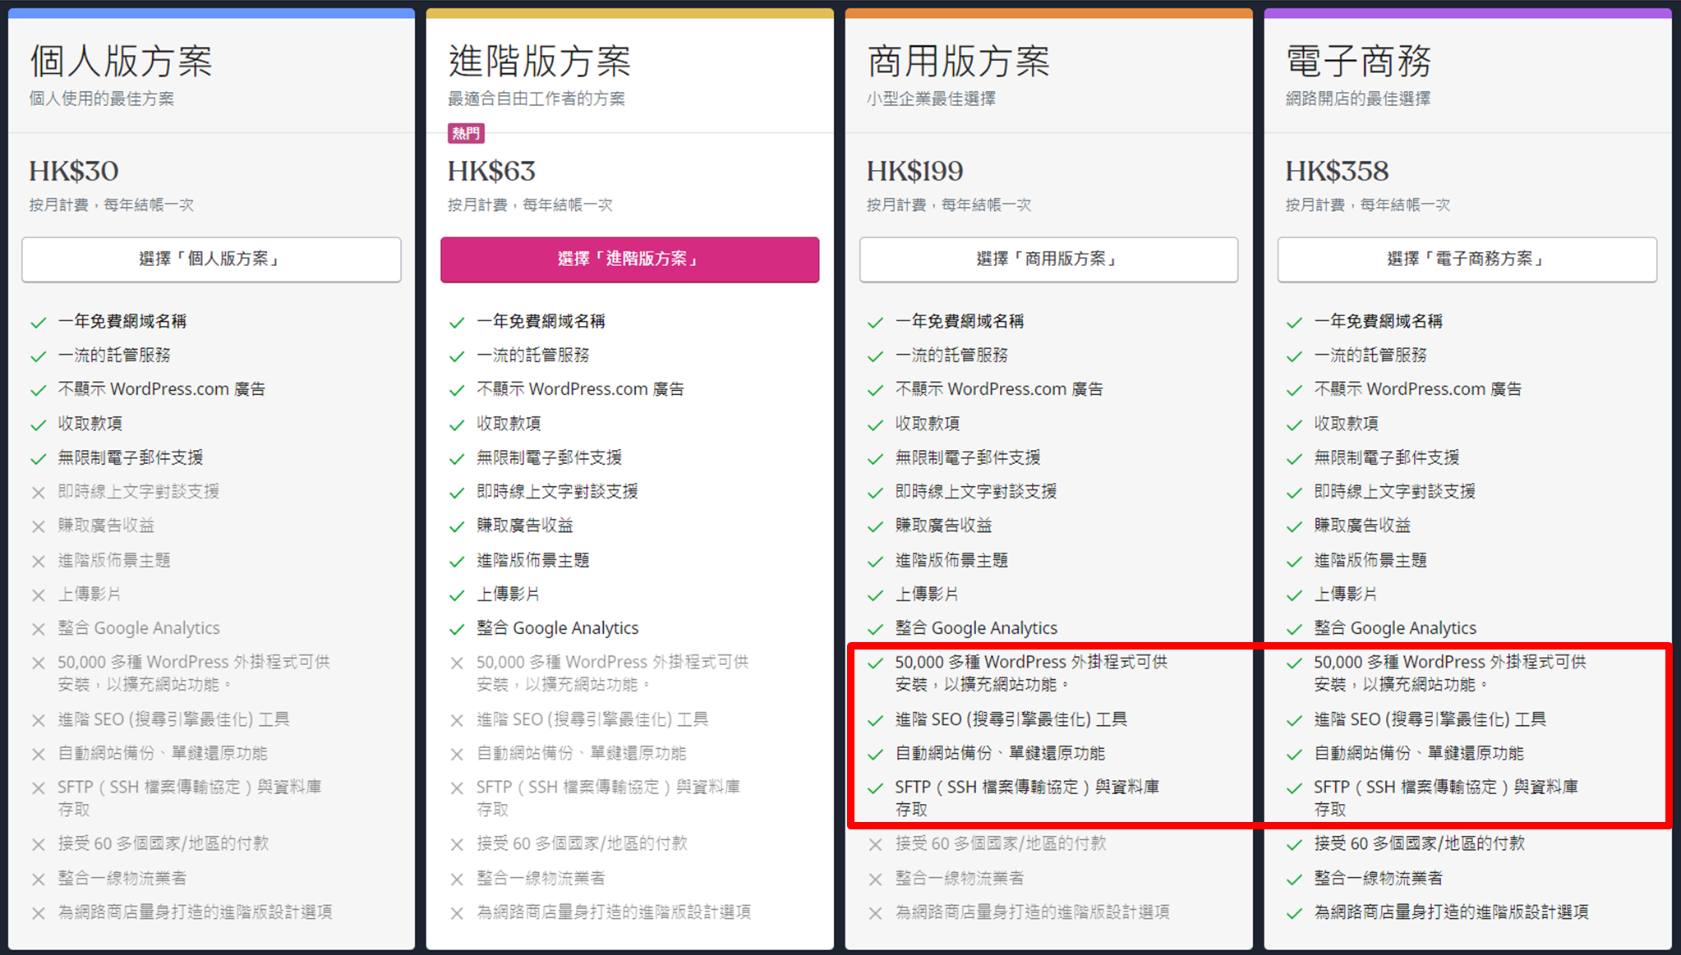
Task: Click the HK$63 price
Action: click(491, 171)
